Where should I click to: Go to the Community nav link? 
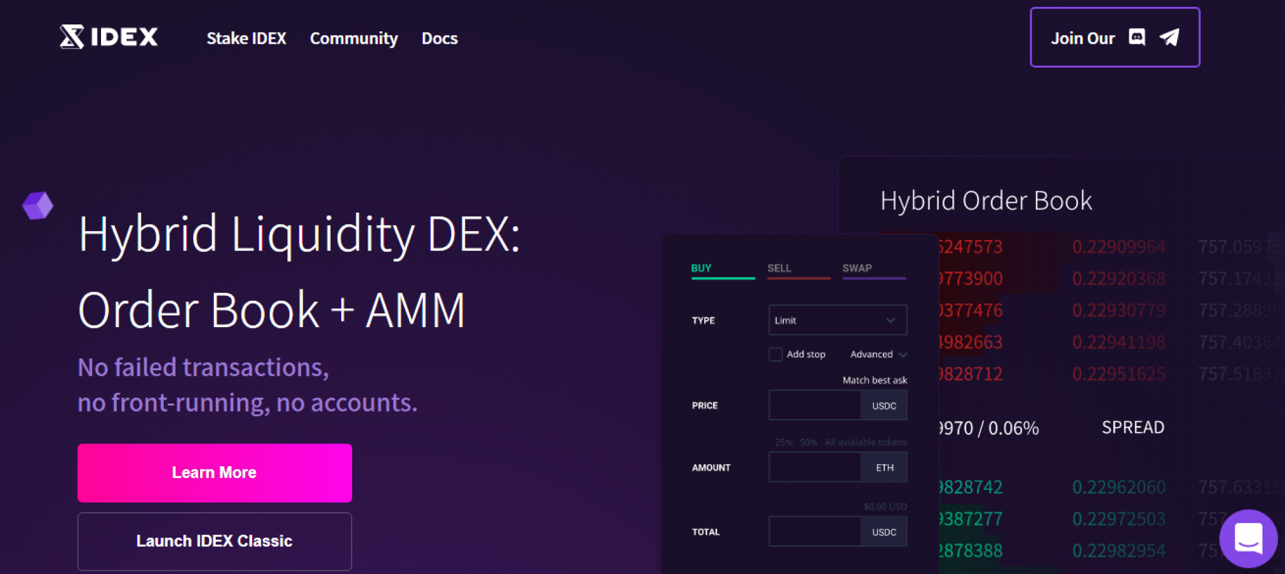(353, 39)
